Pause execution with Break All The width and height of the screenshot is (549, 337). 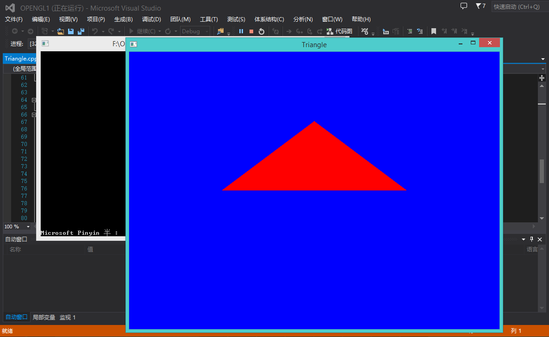coord(241,31)
